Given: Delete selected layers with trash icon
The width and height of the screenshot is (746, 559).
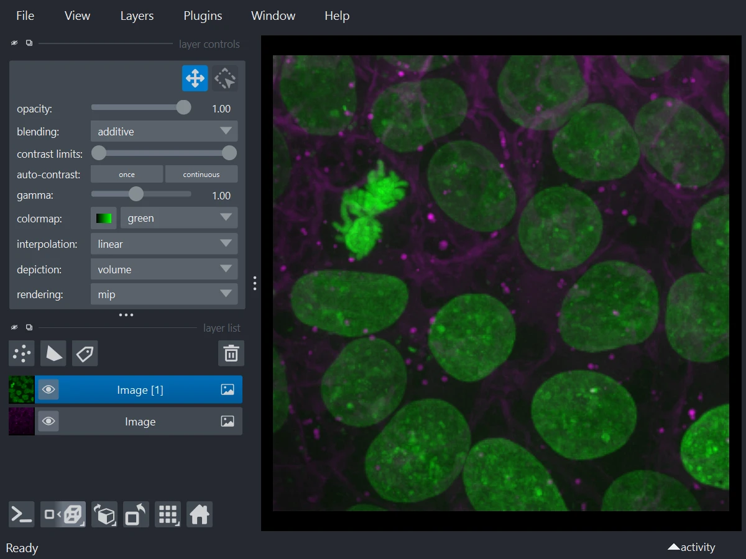Looking at the screenshot, I should [231, 353].
